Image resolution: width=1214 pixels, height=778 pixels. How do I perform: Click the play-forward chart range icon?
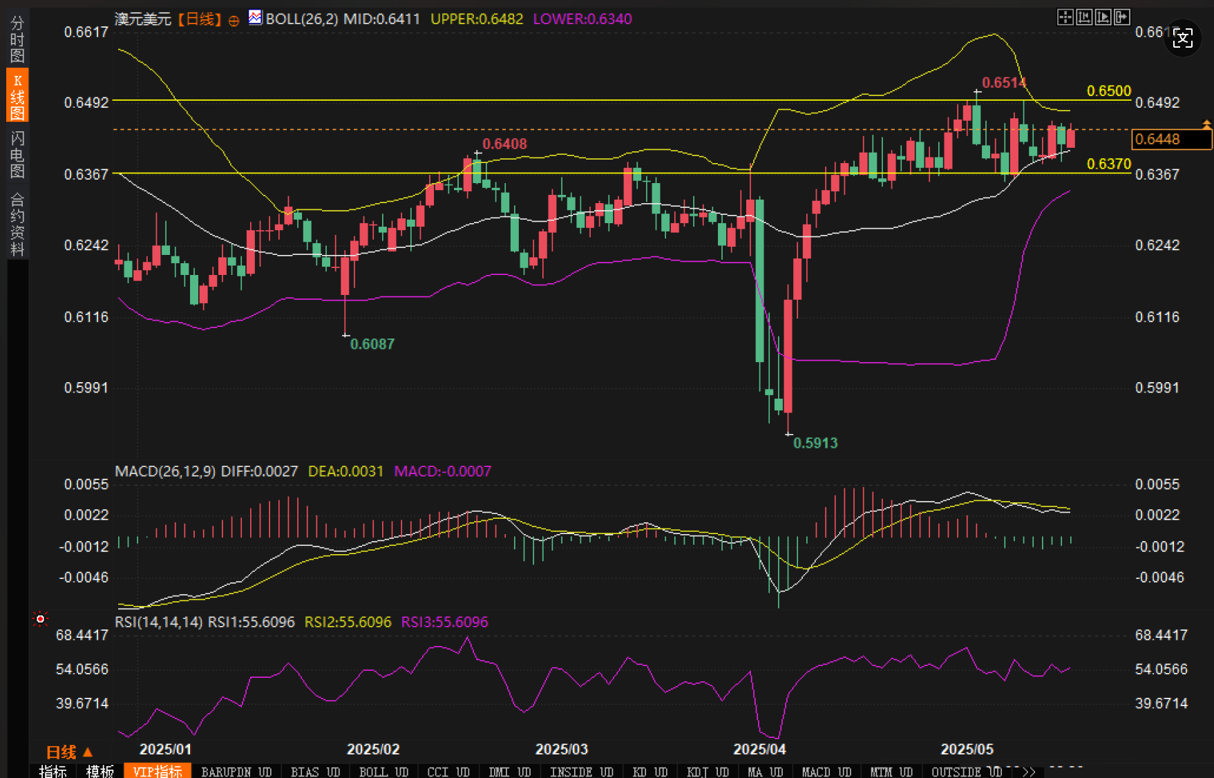pos(1103,17)
